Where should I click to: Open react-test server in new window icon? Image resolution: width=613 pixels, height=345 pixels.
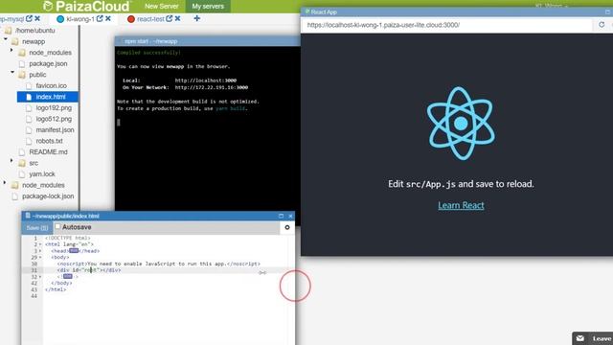coord(169,18)
